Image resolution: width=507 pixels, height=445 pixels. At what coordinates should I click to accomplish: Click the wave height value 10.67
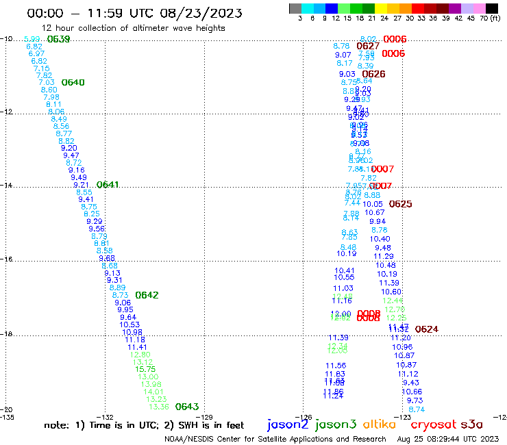pyautogui.click(x=375, y=213)
